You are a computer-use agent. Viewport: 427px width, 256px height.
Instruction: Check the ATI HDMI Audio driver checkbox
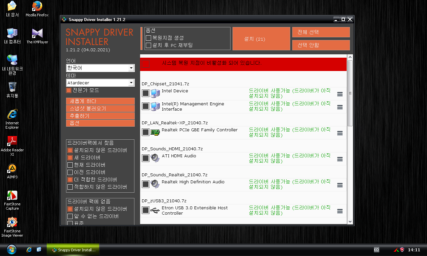(x=145, y=158)
